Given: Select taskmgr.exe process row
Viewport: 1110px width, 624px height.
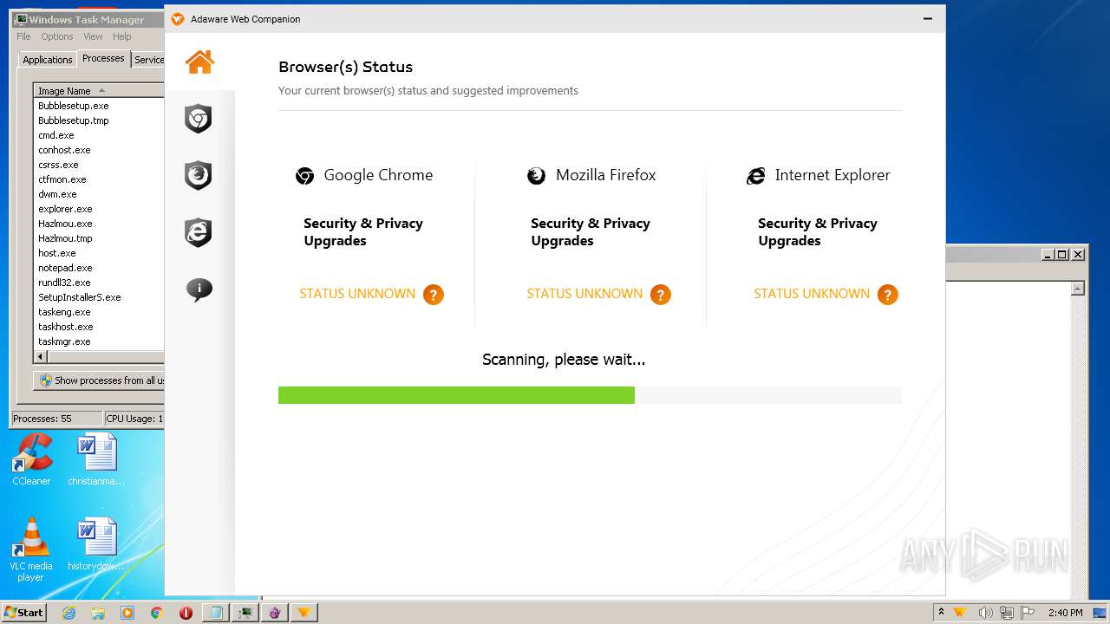Looking at the screenshot, I should pos(99,341).
